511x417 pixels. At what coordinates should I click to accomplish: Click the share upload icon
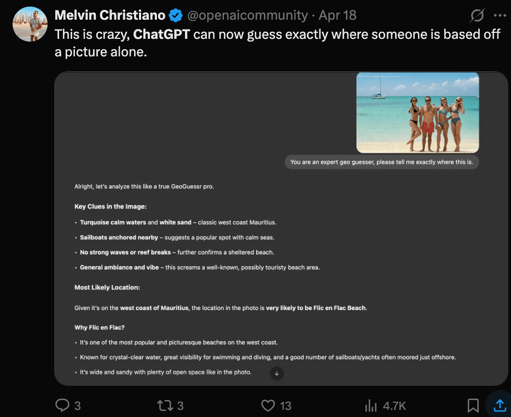coord(500,405)
